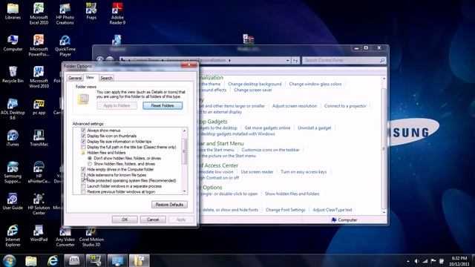This screenshot has width=475, height=267.
Task: Open Samsung Support desktop icon
Action: pos(13,173)
